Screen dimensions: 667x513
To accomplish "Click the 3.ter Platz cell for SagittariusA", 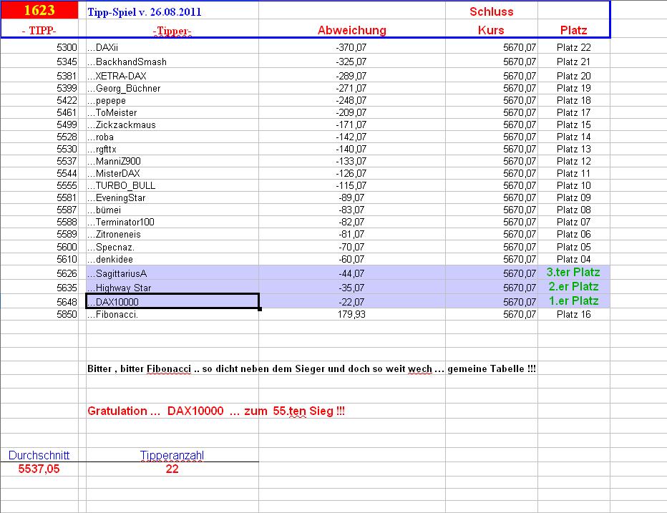I will (x=573, y=272).
